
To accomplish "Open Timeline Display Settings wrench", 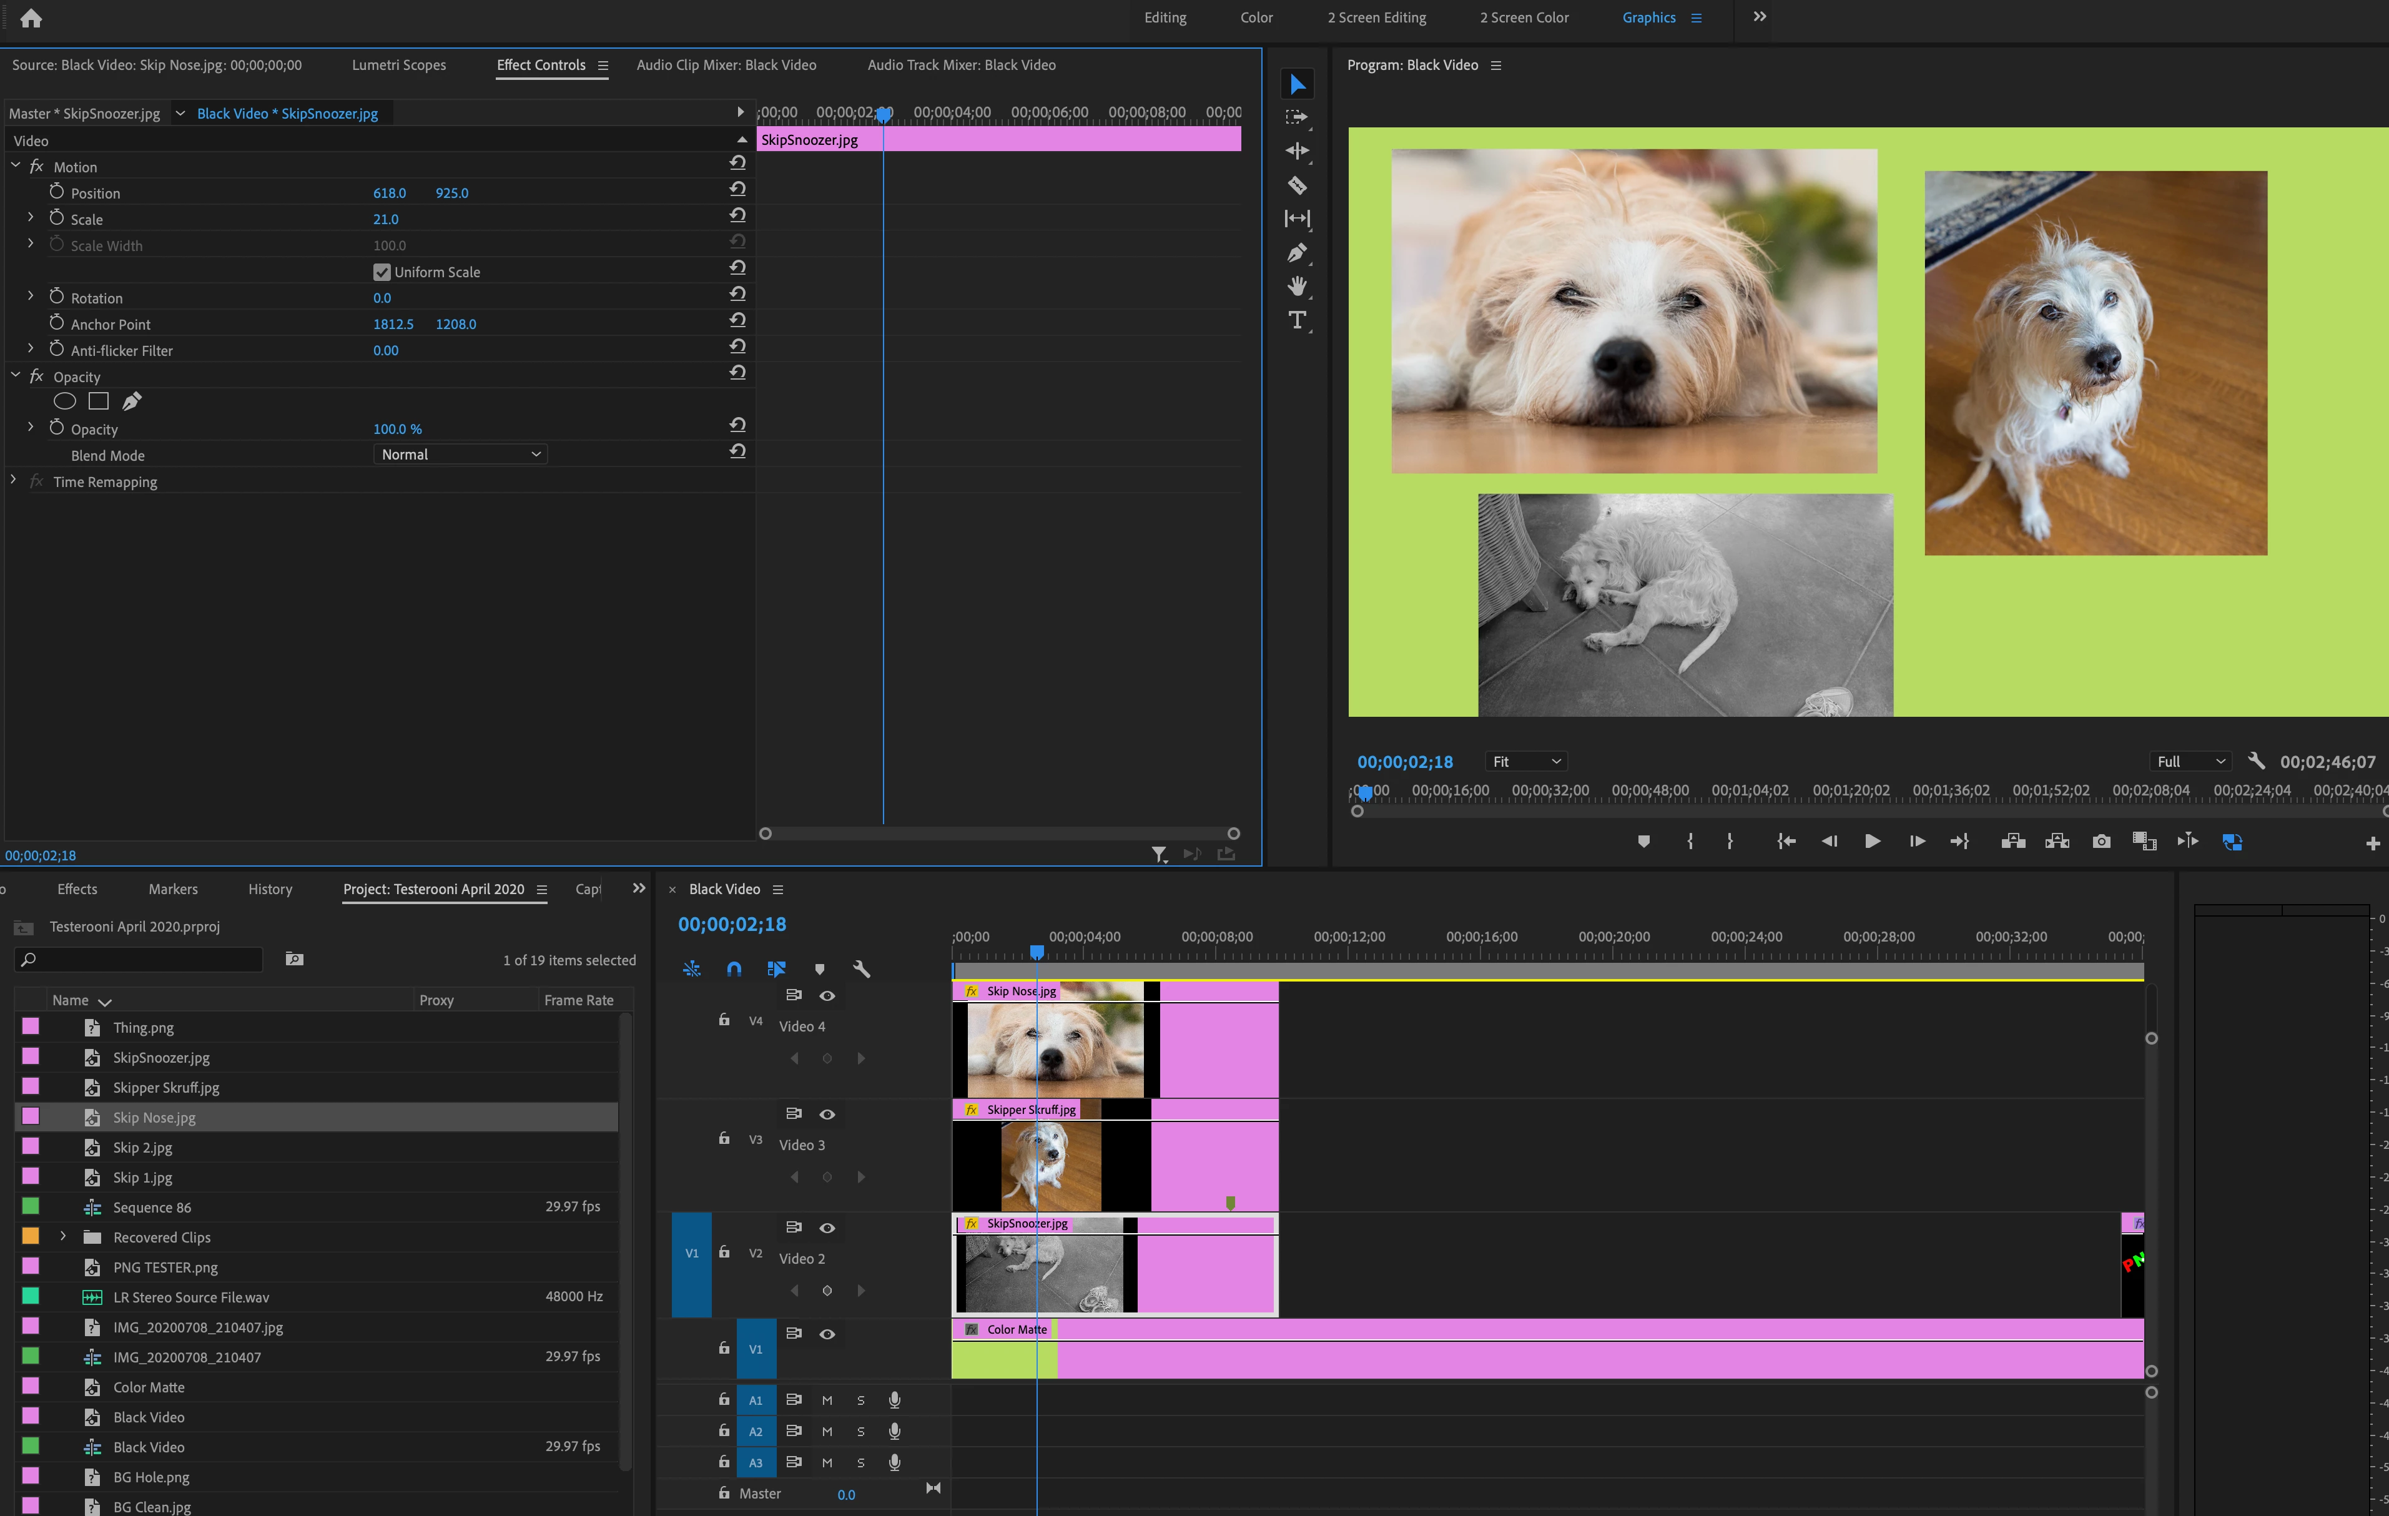I will pos(861,969).
